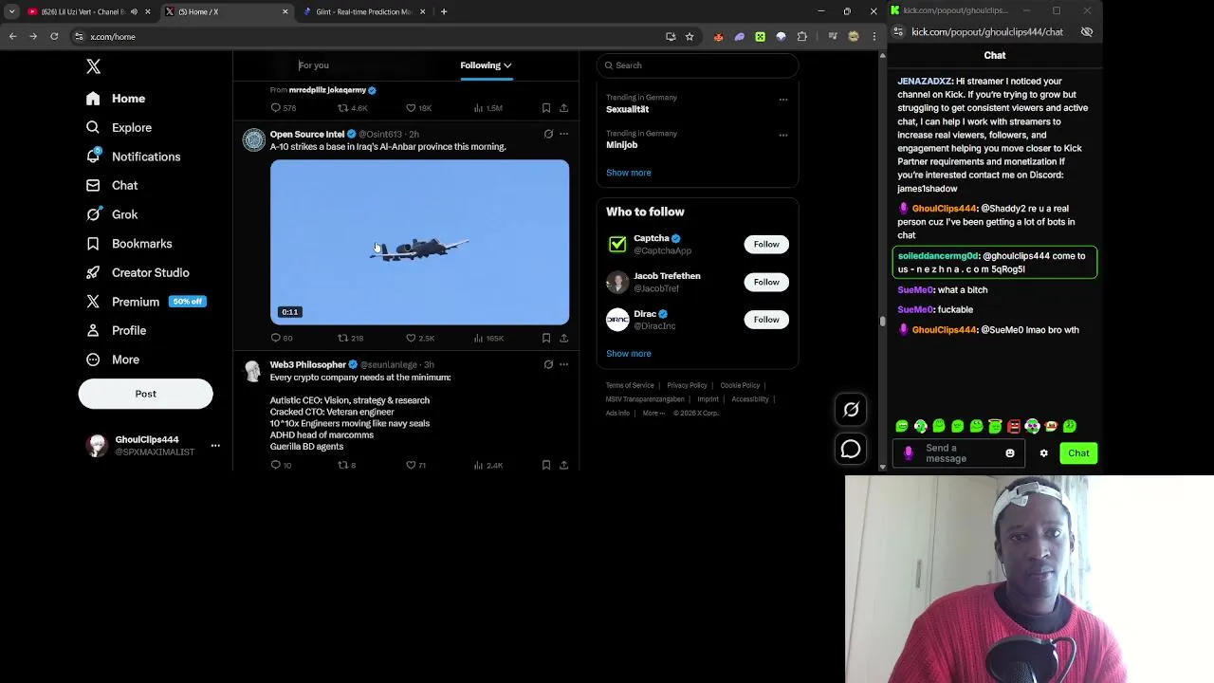The width and height of the screenshot is (1214, 683).
Task: Reload the x.com page
Action: click(x=54, y=36)
